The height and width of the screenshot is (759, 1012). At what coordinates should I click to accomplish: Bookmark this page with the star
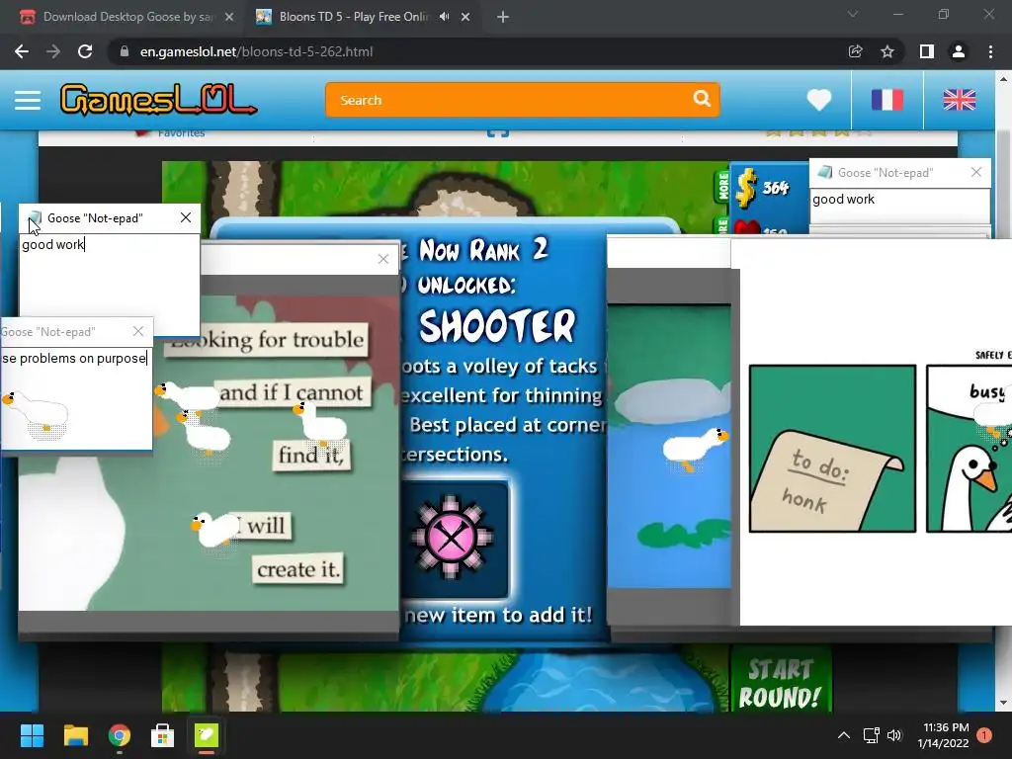887,51
